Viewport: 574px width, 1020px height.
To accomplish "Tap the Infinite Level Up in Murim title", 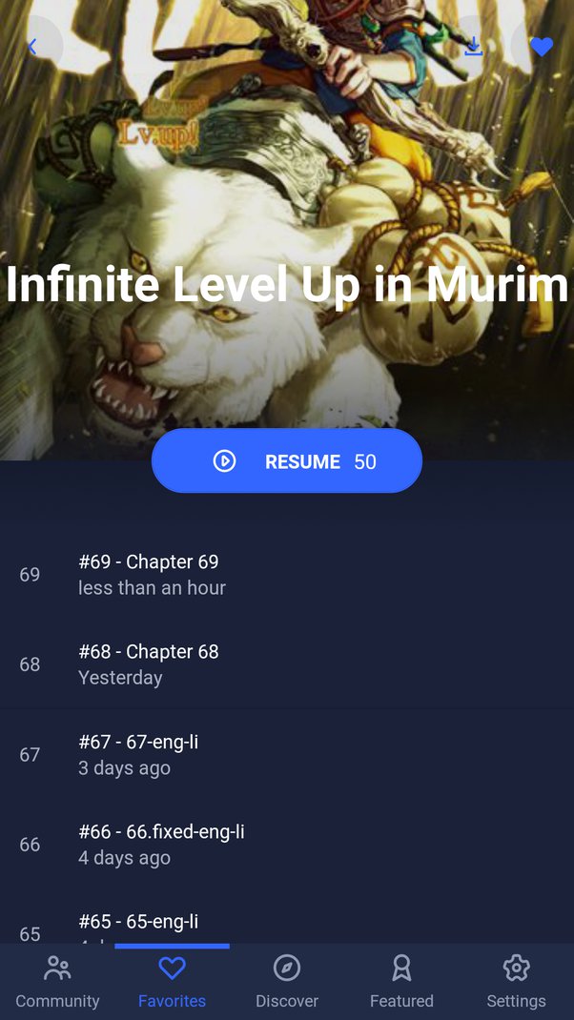I will click(x=287, y=284).
